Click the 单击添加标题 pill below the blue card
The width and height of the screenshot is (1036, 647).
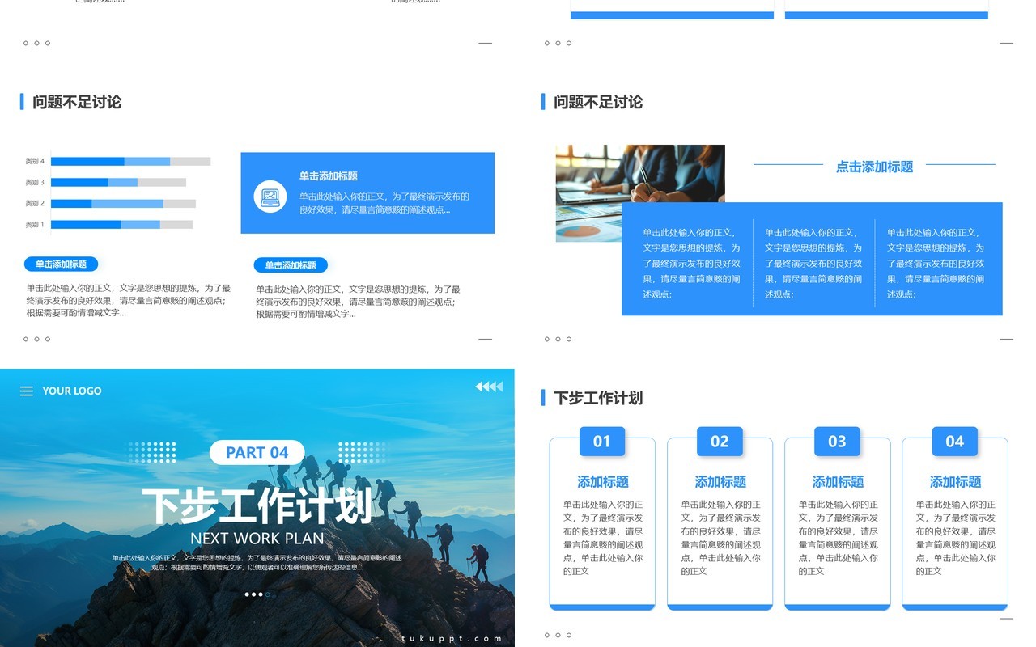click(x=291, y=265)
